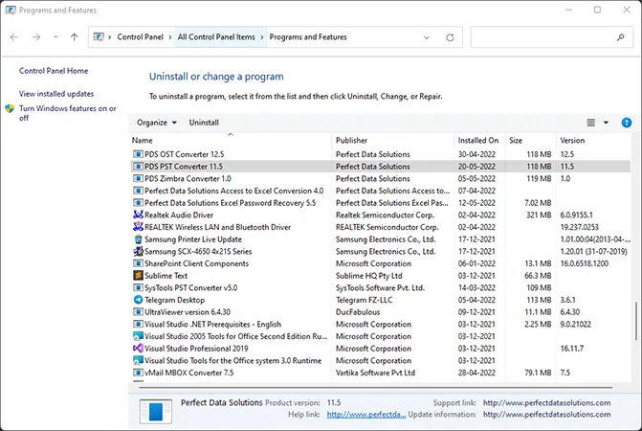Sort by Size column header

tap(516, 141)
